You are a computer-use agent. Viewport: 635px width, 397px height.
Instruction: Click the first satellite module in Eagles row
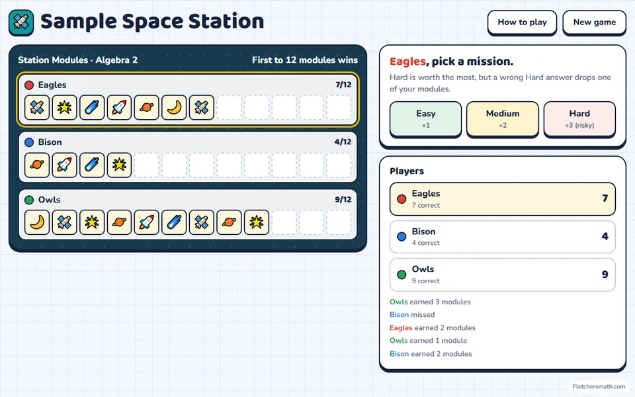pyautogui.click(x=37, y=107)
